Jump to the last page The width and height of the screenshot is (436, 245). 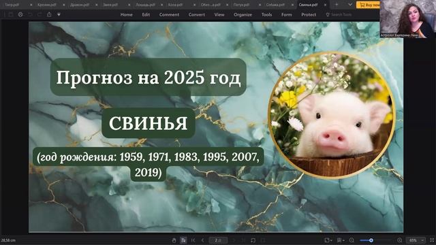tap(243, 240)
